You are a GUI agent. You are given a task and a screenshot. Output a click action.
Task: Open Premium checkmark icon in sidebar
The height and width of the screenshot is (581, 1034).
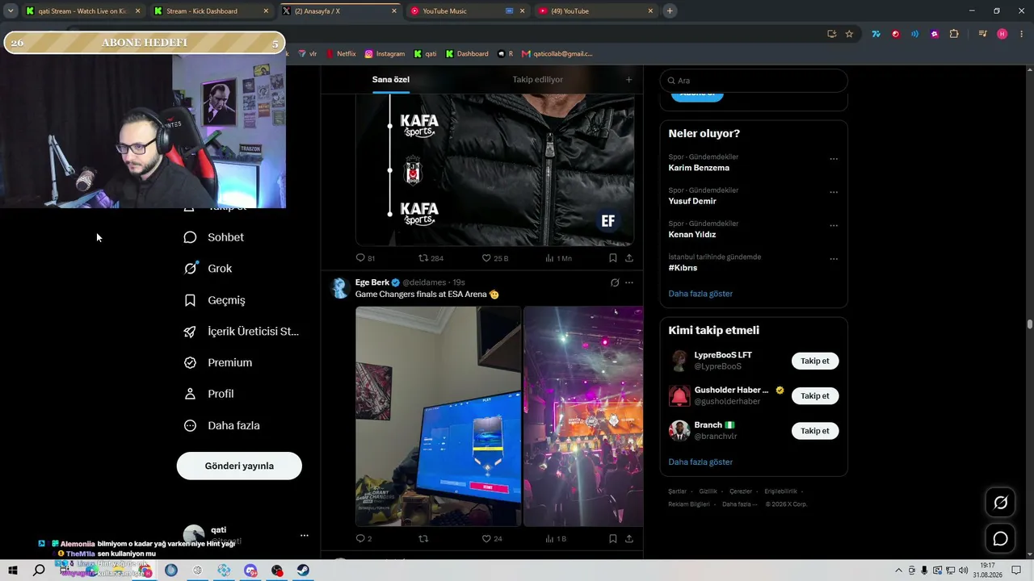190,363
